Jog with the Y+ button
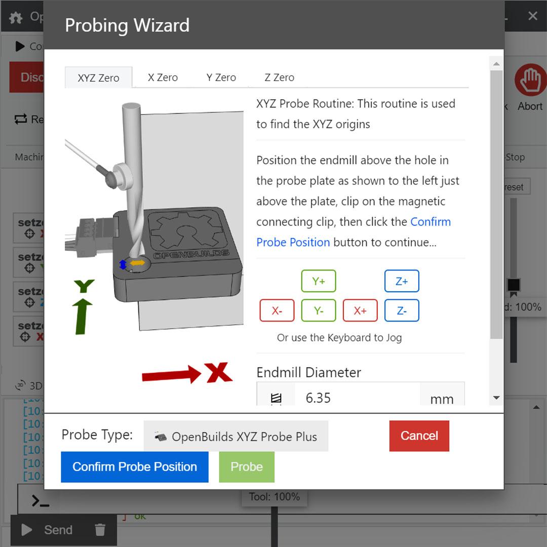Image resolution: width=547 pixels, height=547 pixels. pos(319,281)
